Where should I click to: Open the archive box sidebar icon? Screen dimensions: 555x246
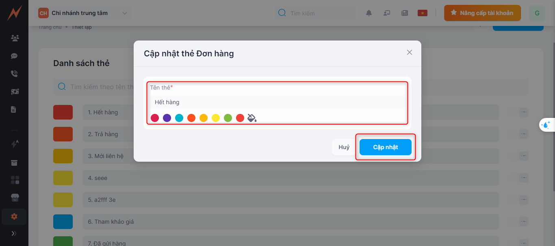[14, 163]
